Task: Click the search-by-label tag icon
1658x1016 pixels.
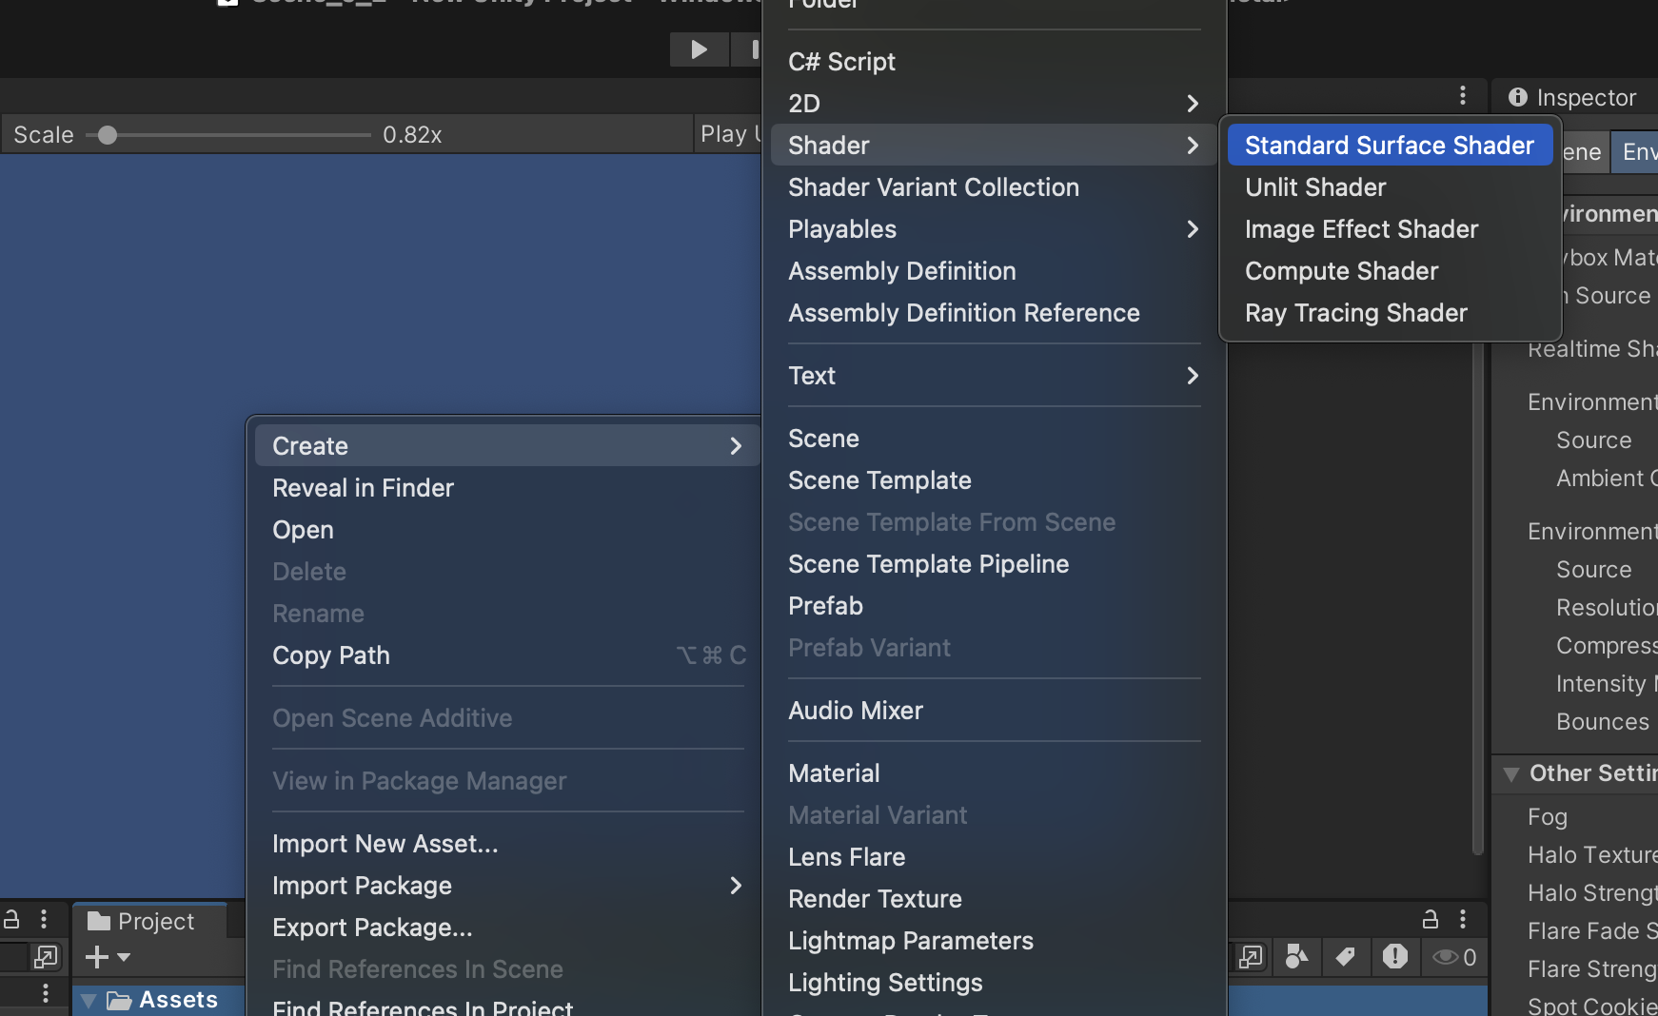Action: pyautogui.click(x=1346, y=958)
